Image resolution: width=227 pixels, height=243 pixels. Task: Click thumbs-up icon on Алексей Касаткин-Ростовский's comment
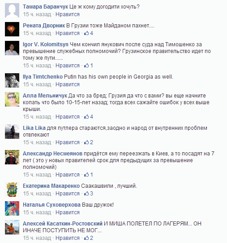[x=86, y=238]
